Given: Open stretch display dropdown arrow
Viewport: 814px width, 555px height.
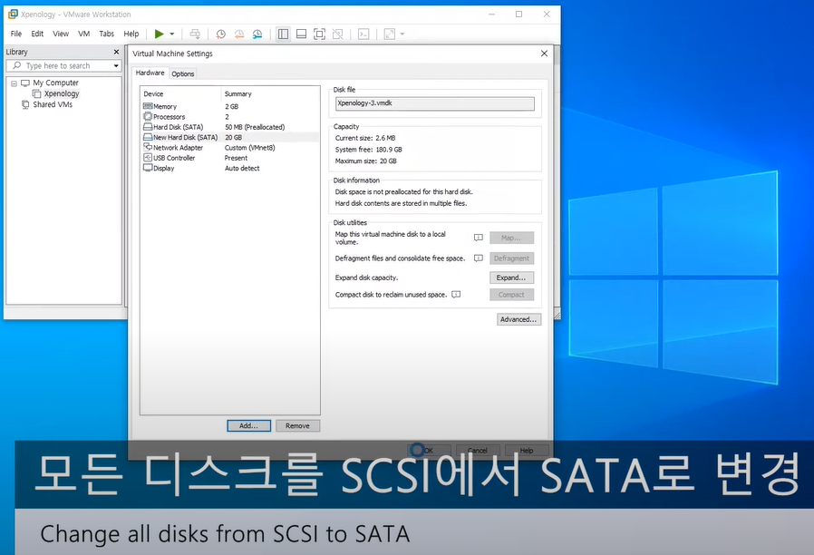Looking at the screenshot, I should (402, 34).
